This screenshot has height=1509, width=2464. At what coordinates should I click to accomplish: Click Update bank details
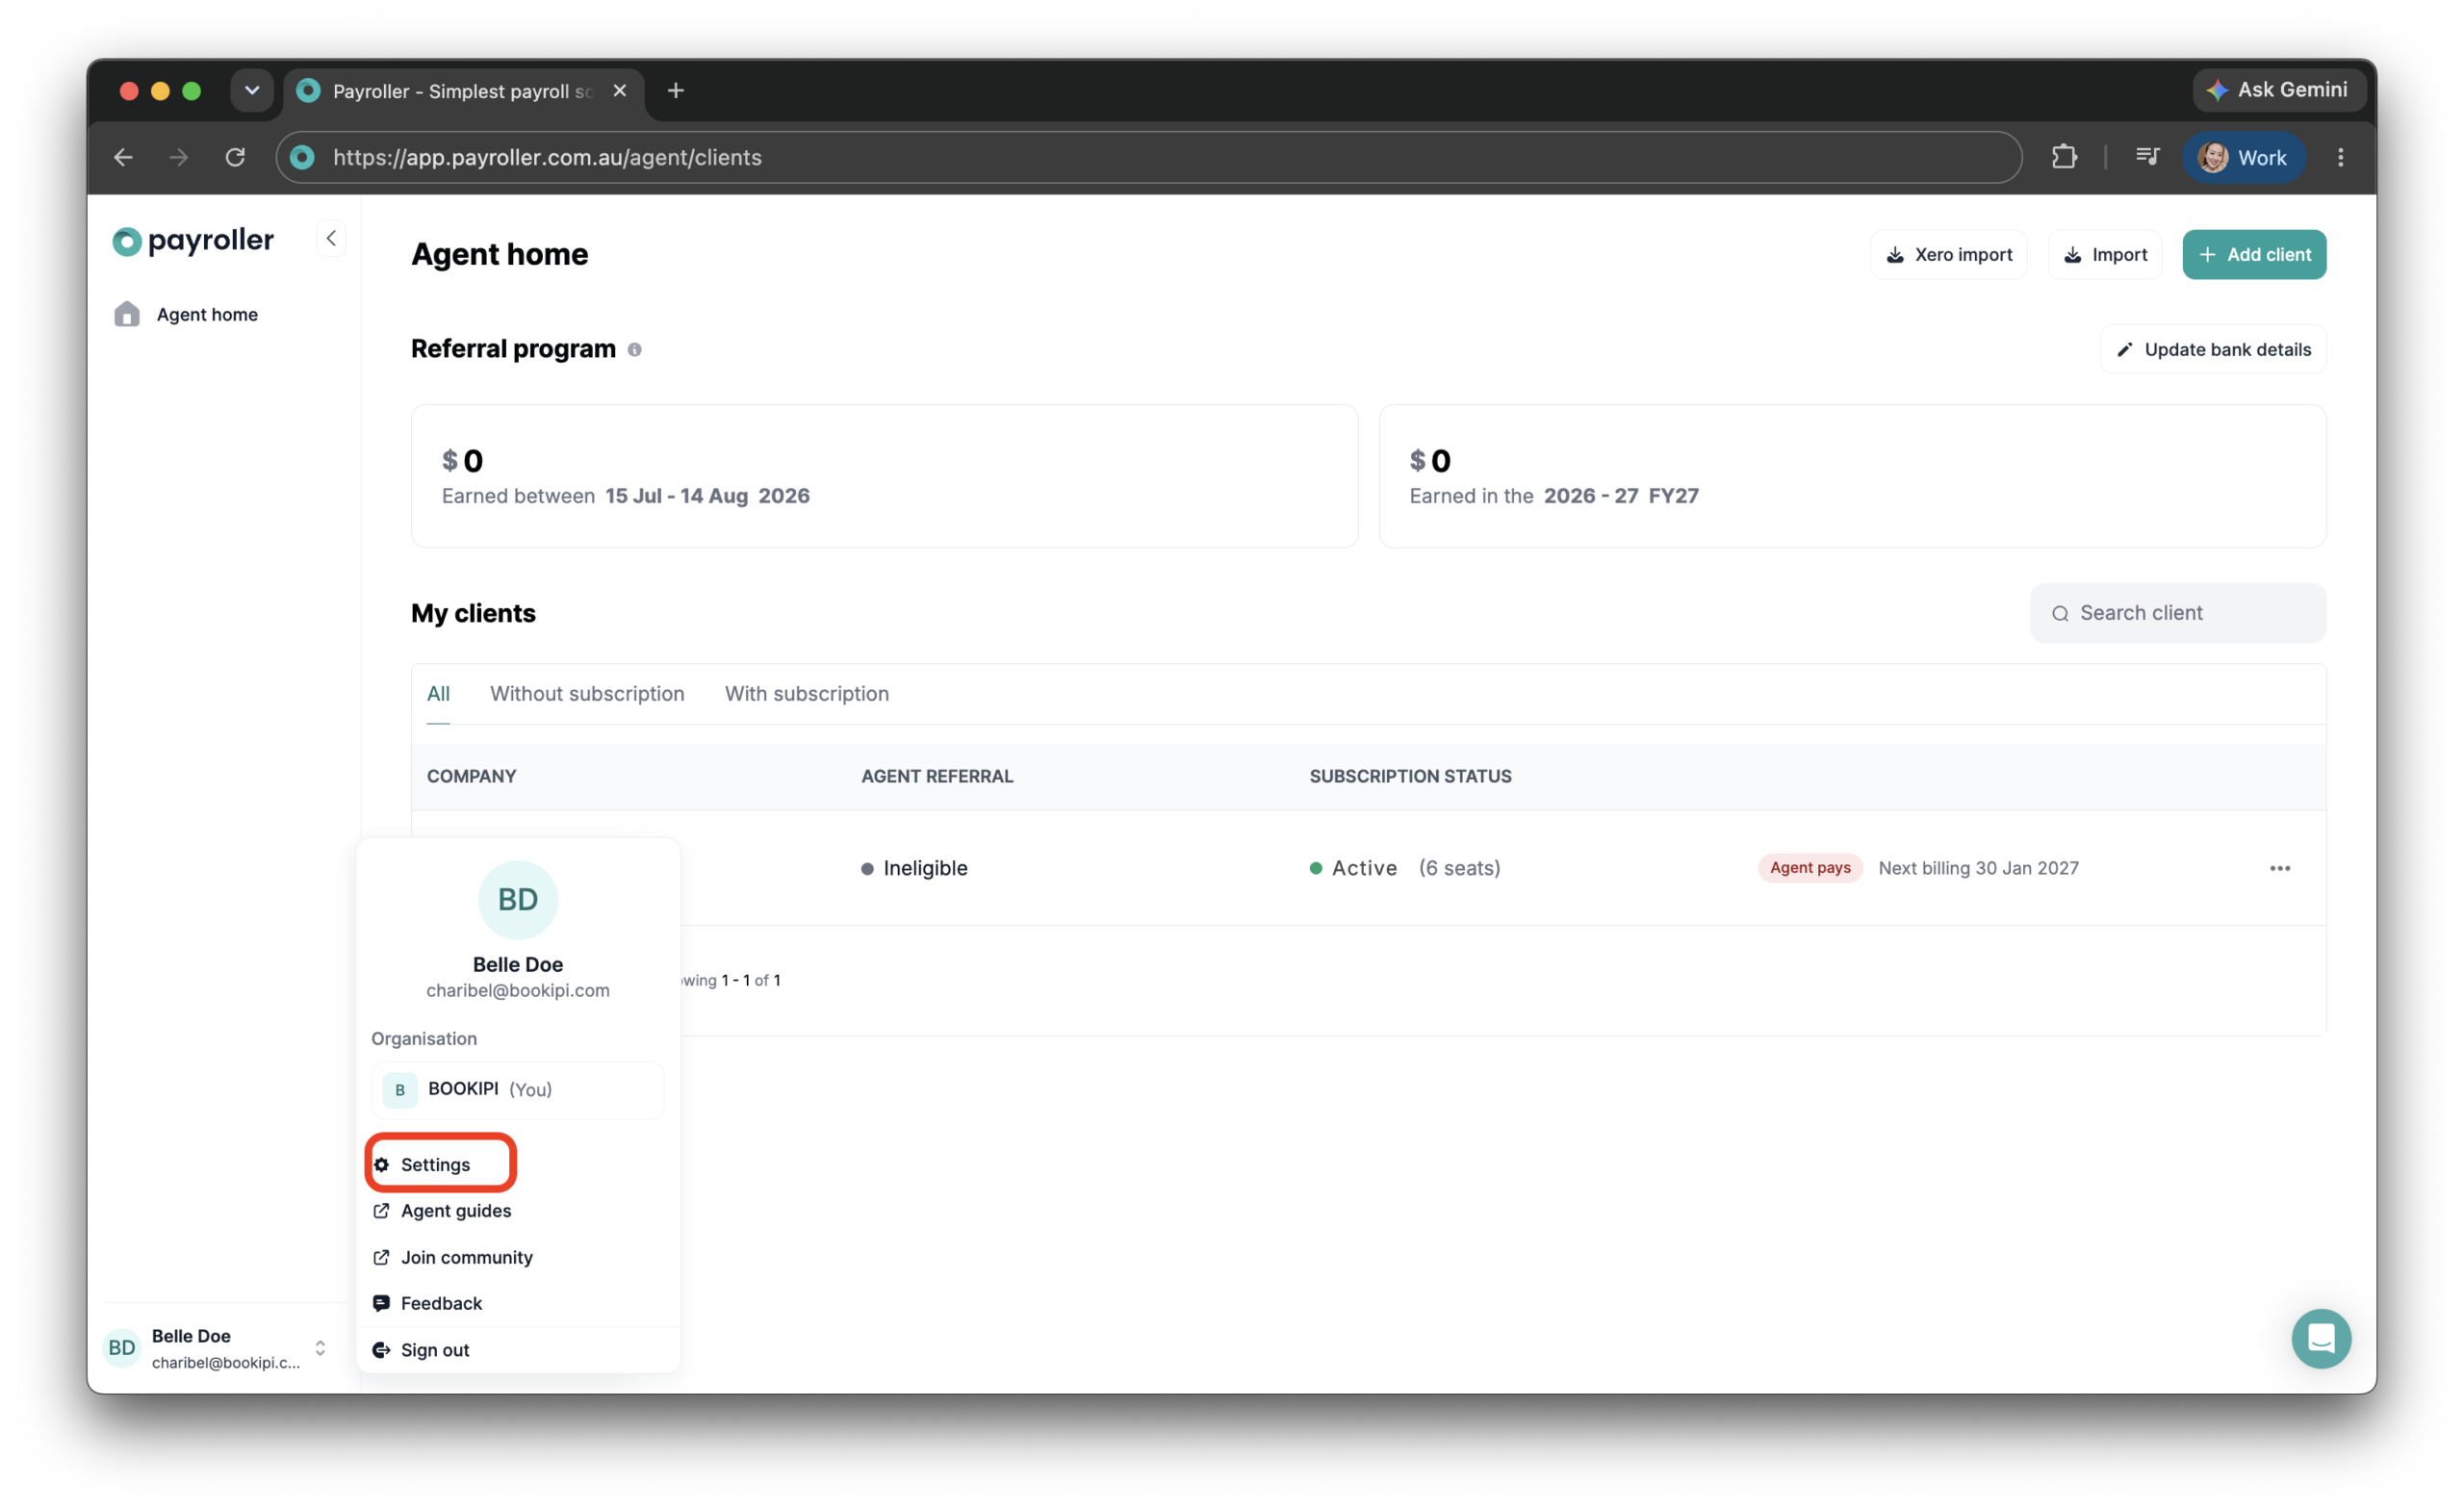2213,349
